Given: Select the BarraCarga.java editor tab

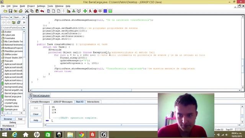Looking at the screenshot, I should tap(40, 95).
